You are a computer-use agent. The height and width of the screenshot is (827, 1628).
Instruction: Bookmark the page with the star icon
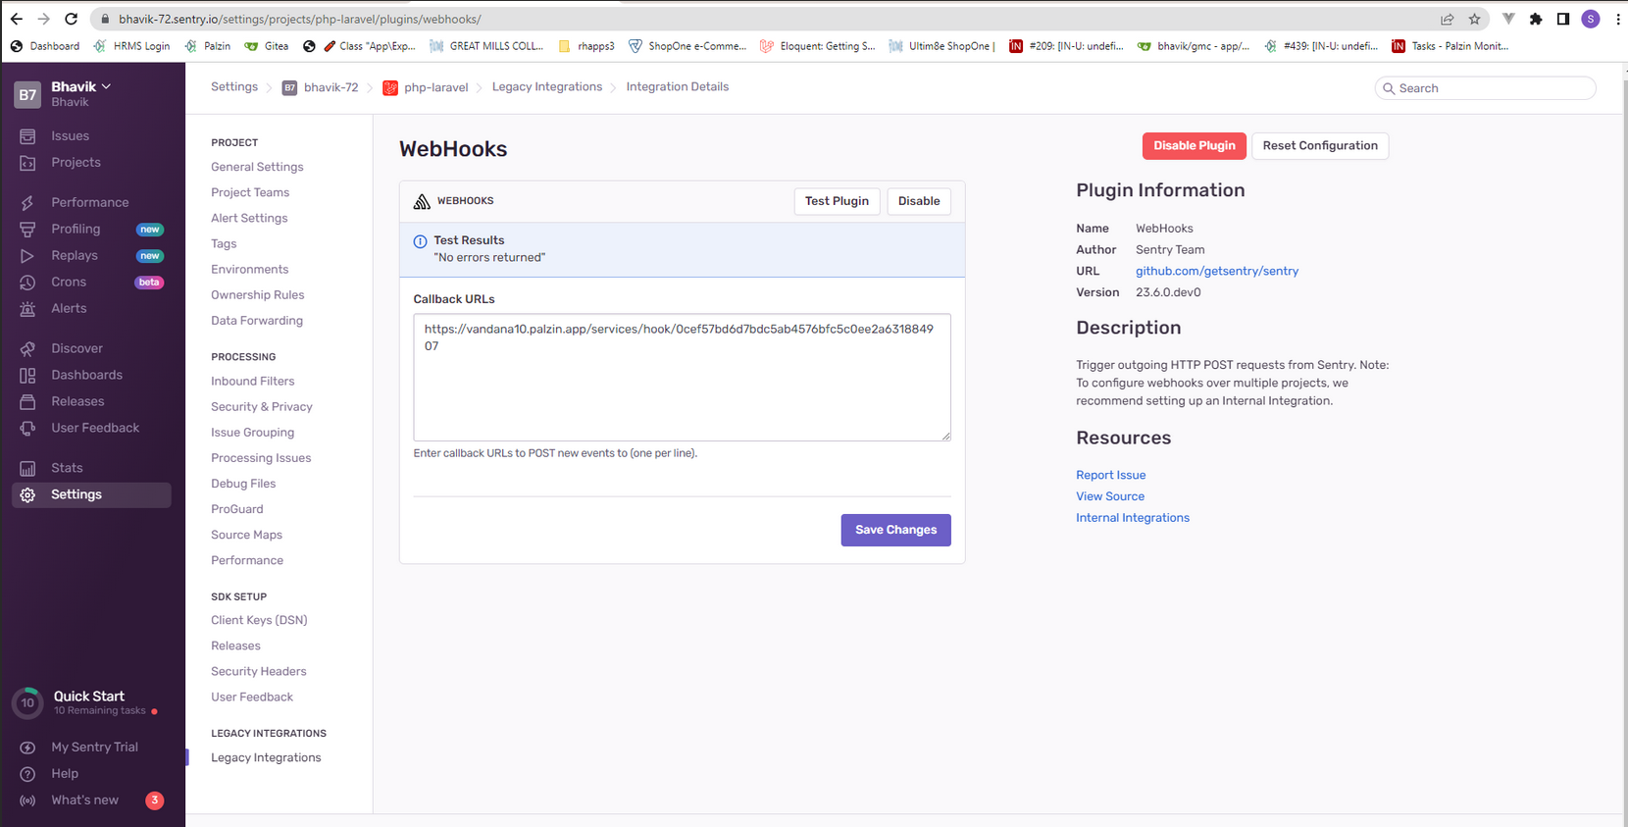coord(1474,19)
